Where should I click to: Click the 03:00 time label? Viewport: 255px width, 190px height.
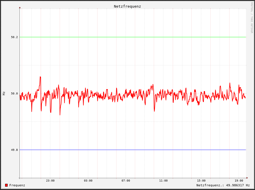(88, 181)
